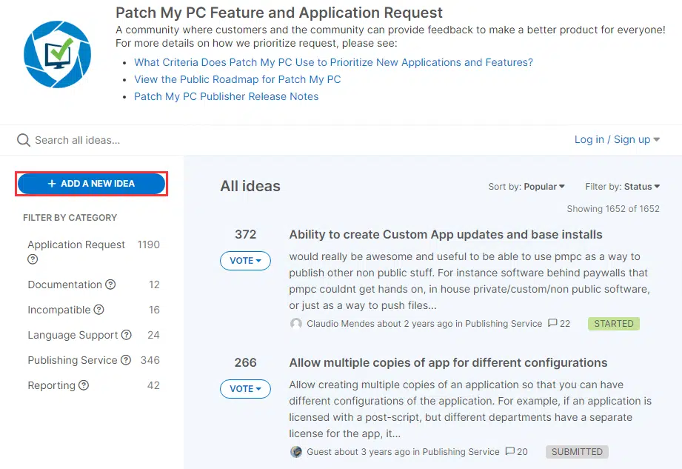Open Patch My PC Publisher Release Notes
This screenshot has width=682, height=469.
click(x=226, y=96)
